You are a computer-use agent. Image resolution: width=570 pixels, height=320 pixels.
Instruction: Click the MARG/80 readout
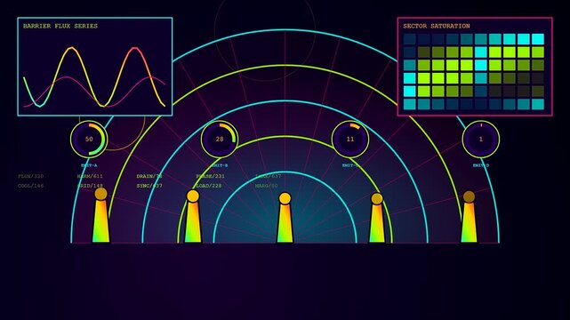click(267, 186)
